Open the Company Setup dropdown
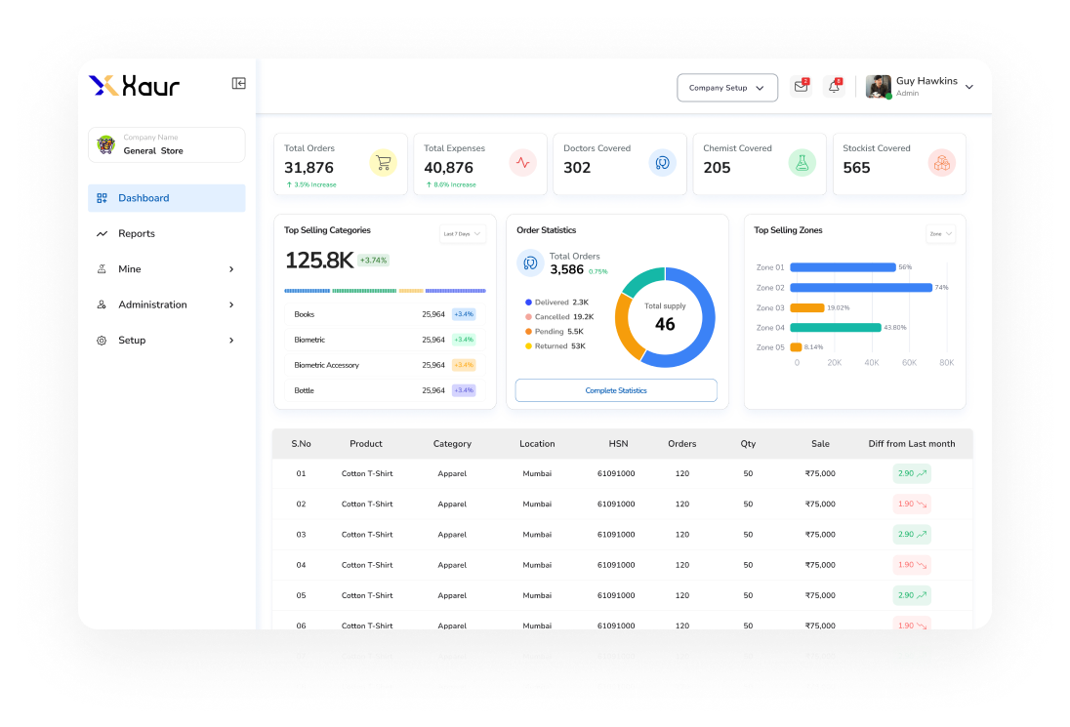 pyautogui.click(x=727, y=87)
